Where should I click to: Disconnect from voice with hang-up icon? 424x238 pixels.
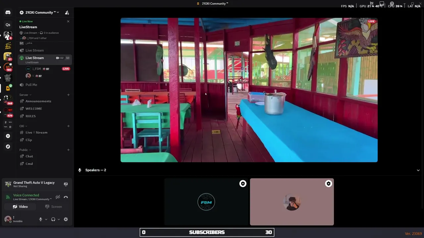tap(66, 197)
